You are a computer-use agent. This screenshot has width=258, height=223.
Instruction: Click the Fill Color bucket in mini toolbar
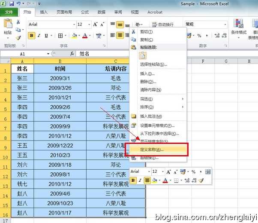[x=155, y=180]
